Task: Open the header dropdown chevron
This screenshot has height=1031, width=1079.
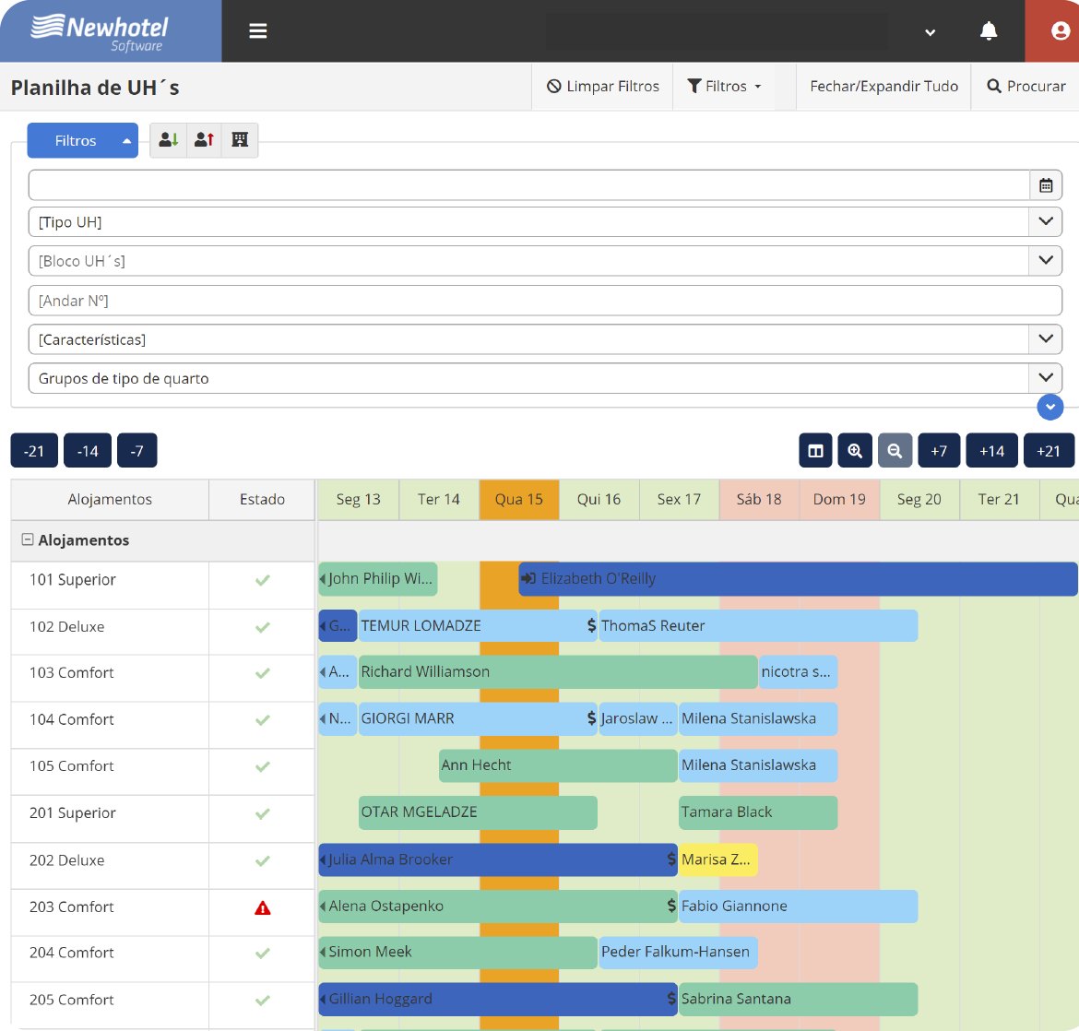Action: pos(930,32)
